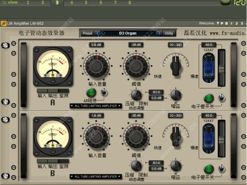Image resolution: width=247 pixels, height=185 pixels.
Task: Click channel B 20 - 300 time value
Action: click(175, 116)
